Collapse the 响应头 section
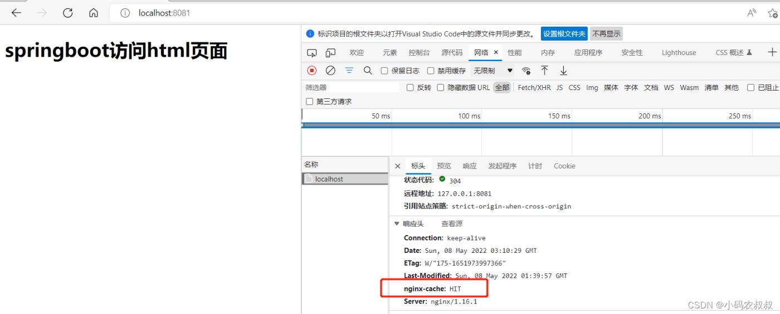 (x=397, y=224)
